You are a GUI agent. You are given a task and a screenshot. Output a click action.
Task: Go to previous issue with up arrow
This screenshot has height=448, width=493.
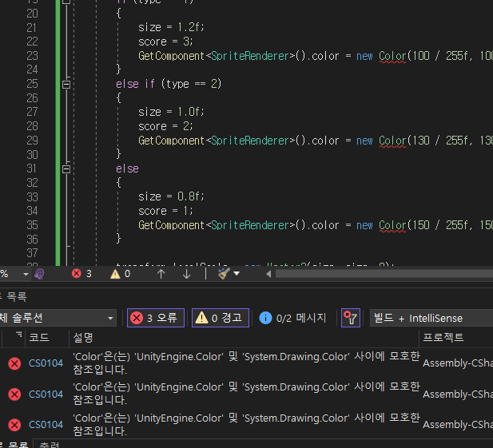tap(161, 274)
